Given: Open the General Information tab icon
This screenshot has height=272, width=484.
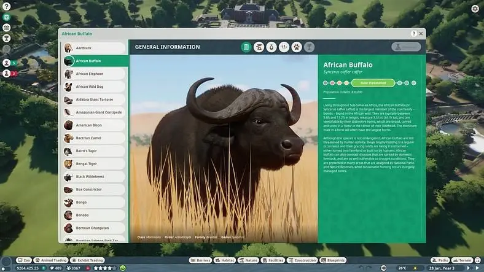Looking at the screenshot, I should click(246, 47).
